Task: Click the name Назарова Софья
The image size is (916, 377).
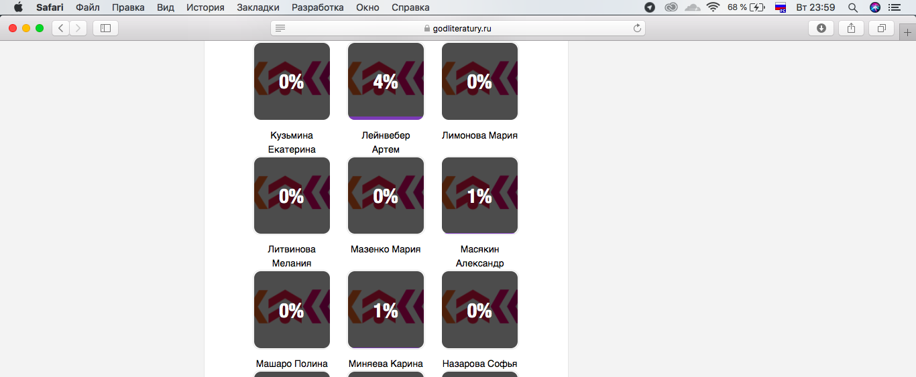Action: (x=479, y=364)
